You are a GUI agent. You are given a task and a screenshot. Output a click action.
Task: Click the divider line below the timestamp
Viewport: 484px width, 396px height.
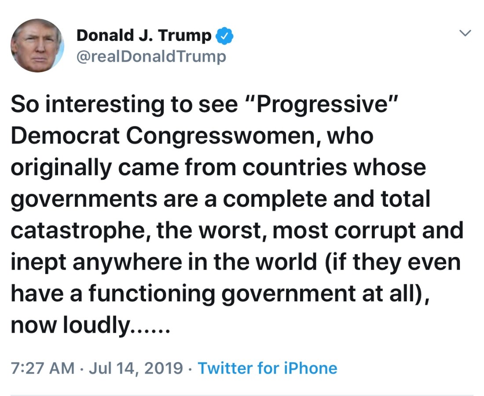[242, 395]
